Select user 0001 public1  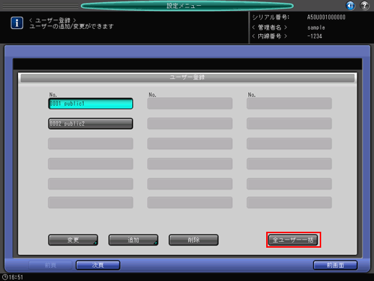[x=90, y=104]
